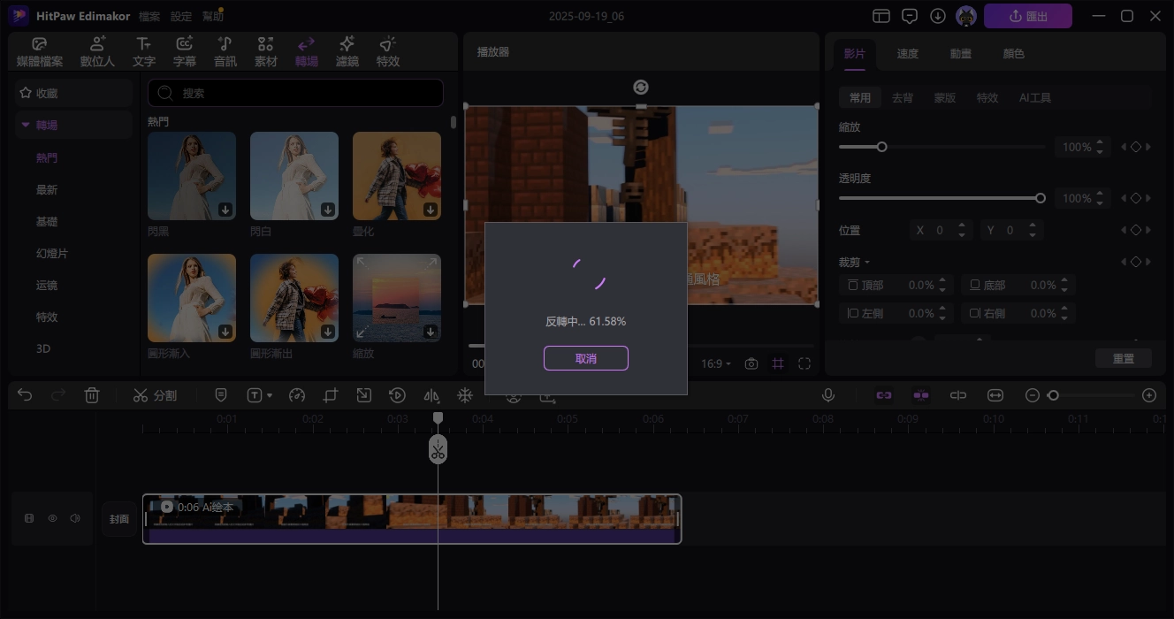
Task: Mute the track with the speaker icon
Action: (x=75, y=518)
